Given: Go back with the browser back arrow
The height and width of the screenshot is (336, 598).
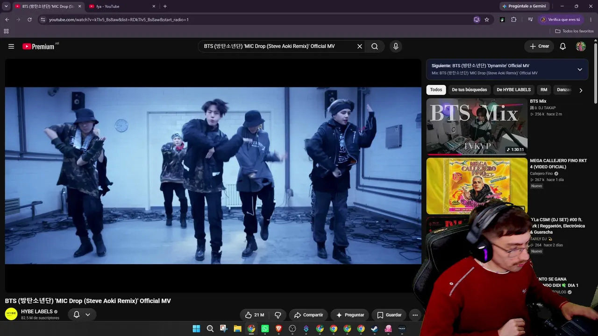Looking at the screenshot, I should 7,20.
